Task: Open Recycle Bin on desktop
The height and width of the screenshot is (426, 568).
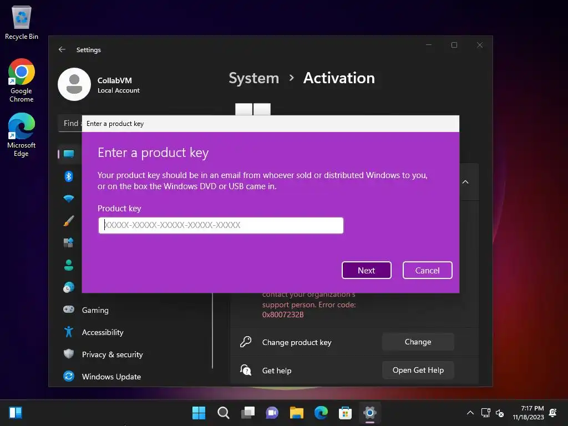Action: (x=22, y=22)
